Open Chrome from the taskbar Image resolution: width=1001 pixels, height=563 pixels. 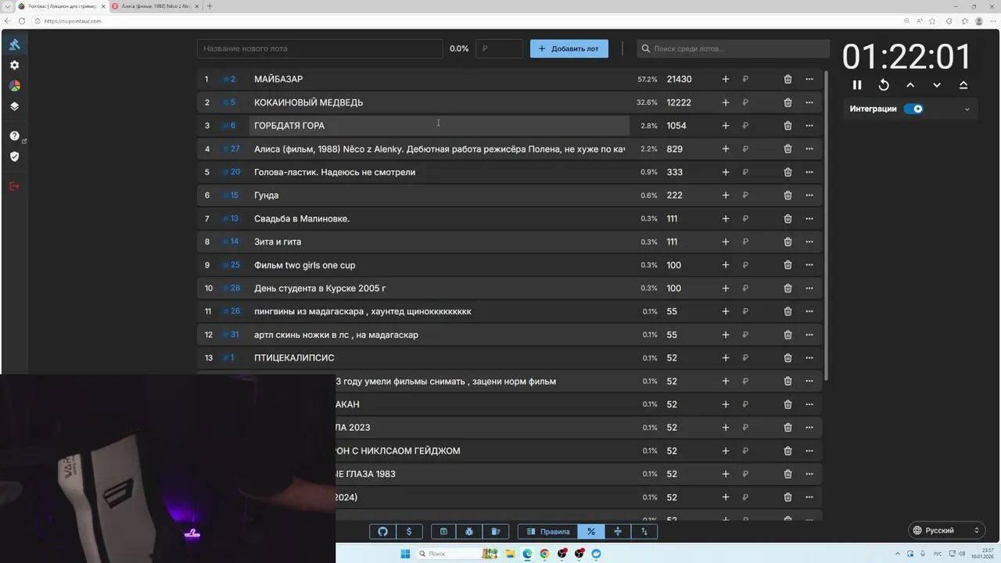click(544, 554)
